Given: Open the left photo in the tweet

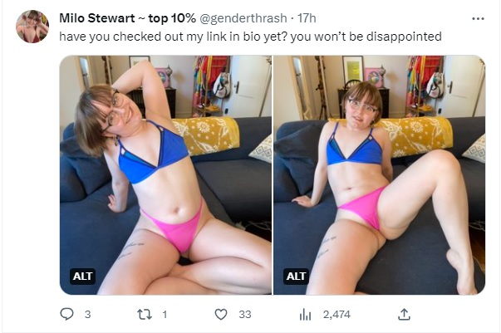Looking at the screenshot, I should (x=165, y=175).
